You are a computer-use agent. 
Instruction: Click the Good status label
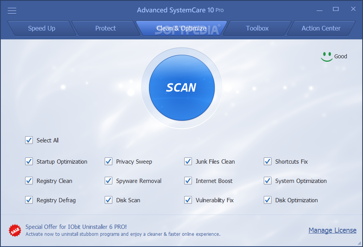coord(341,56)
